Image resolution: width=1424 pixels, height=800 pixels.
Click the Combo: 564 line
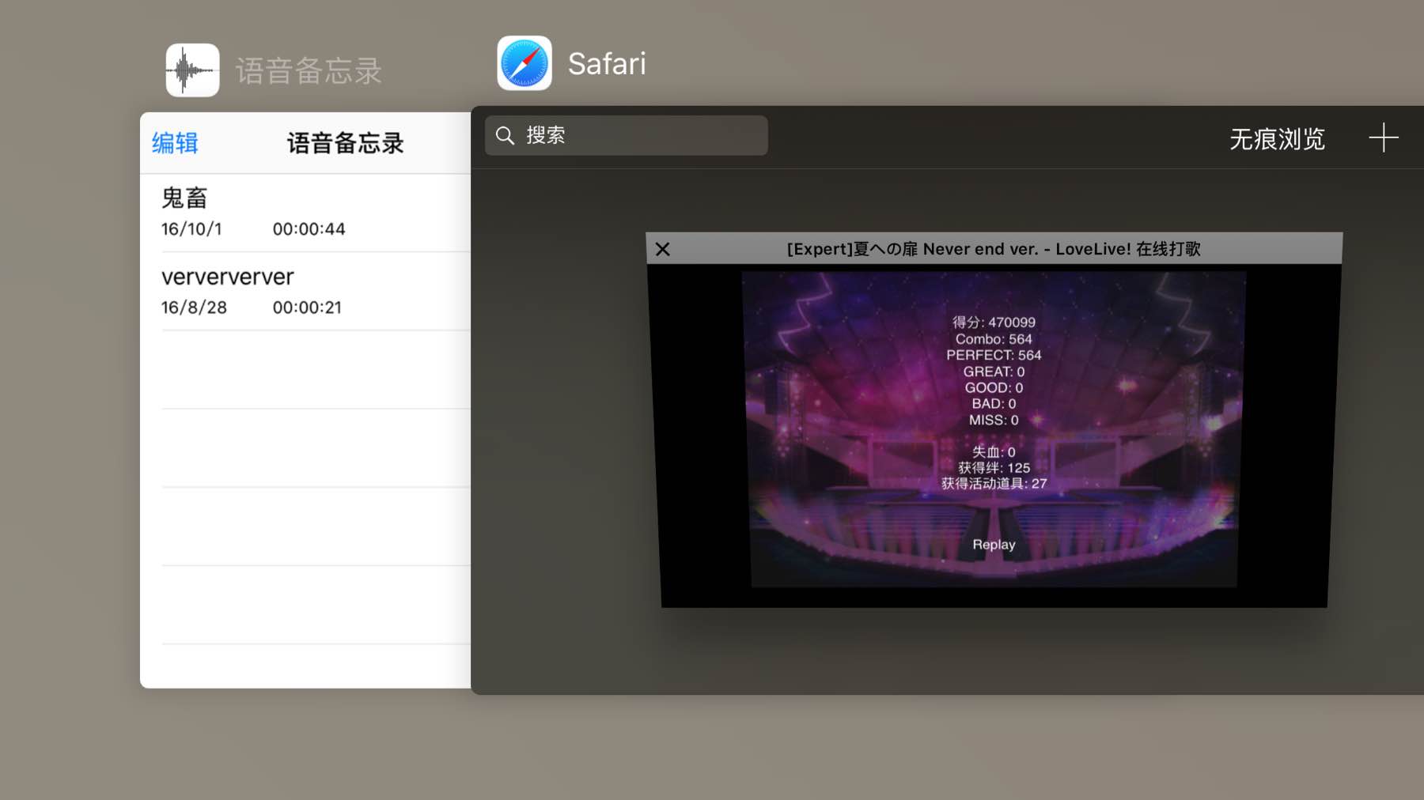(x=994, y=339)
